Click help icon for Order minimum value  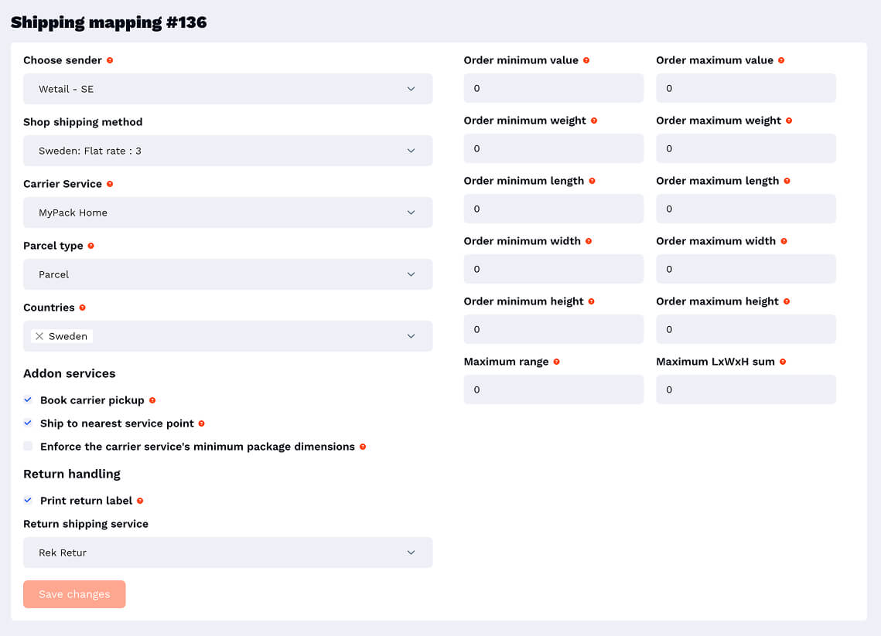[x=586, y=60]
